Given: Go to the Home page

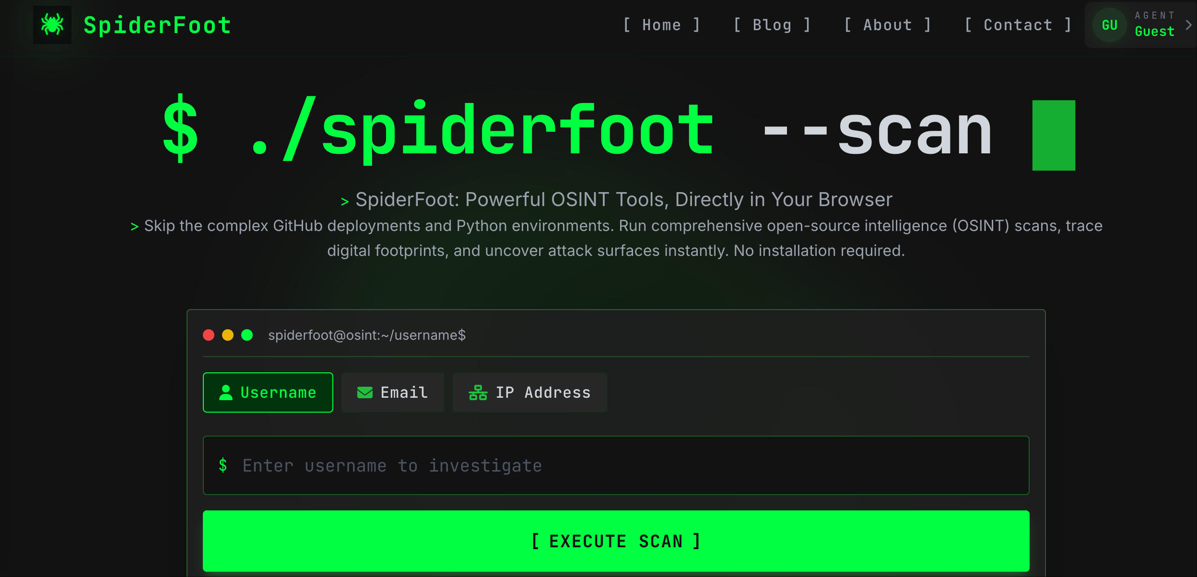Looking at the screenshot, I should pyautogui.click(x=661, y=25).
